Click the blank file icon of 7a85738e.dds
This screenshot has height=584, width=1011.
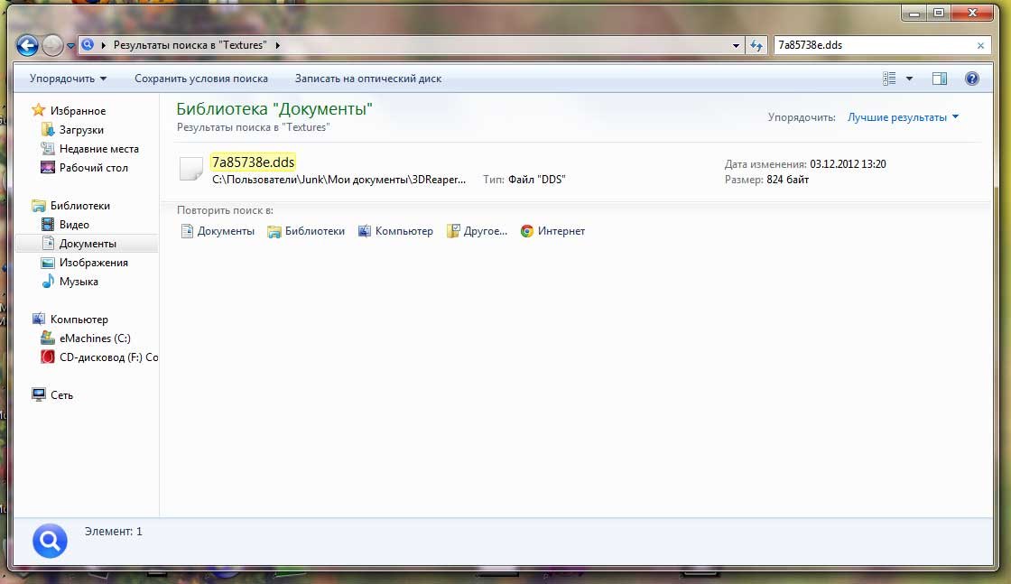click(190, 169)
